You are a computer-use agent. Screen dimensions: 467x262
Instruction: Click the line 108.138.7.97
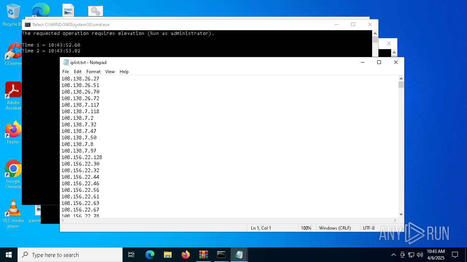pos(79,151)
